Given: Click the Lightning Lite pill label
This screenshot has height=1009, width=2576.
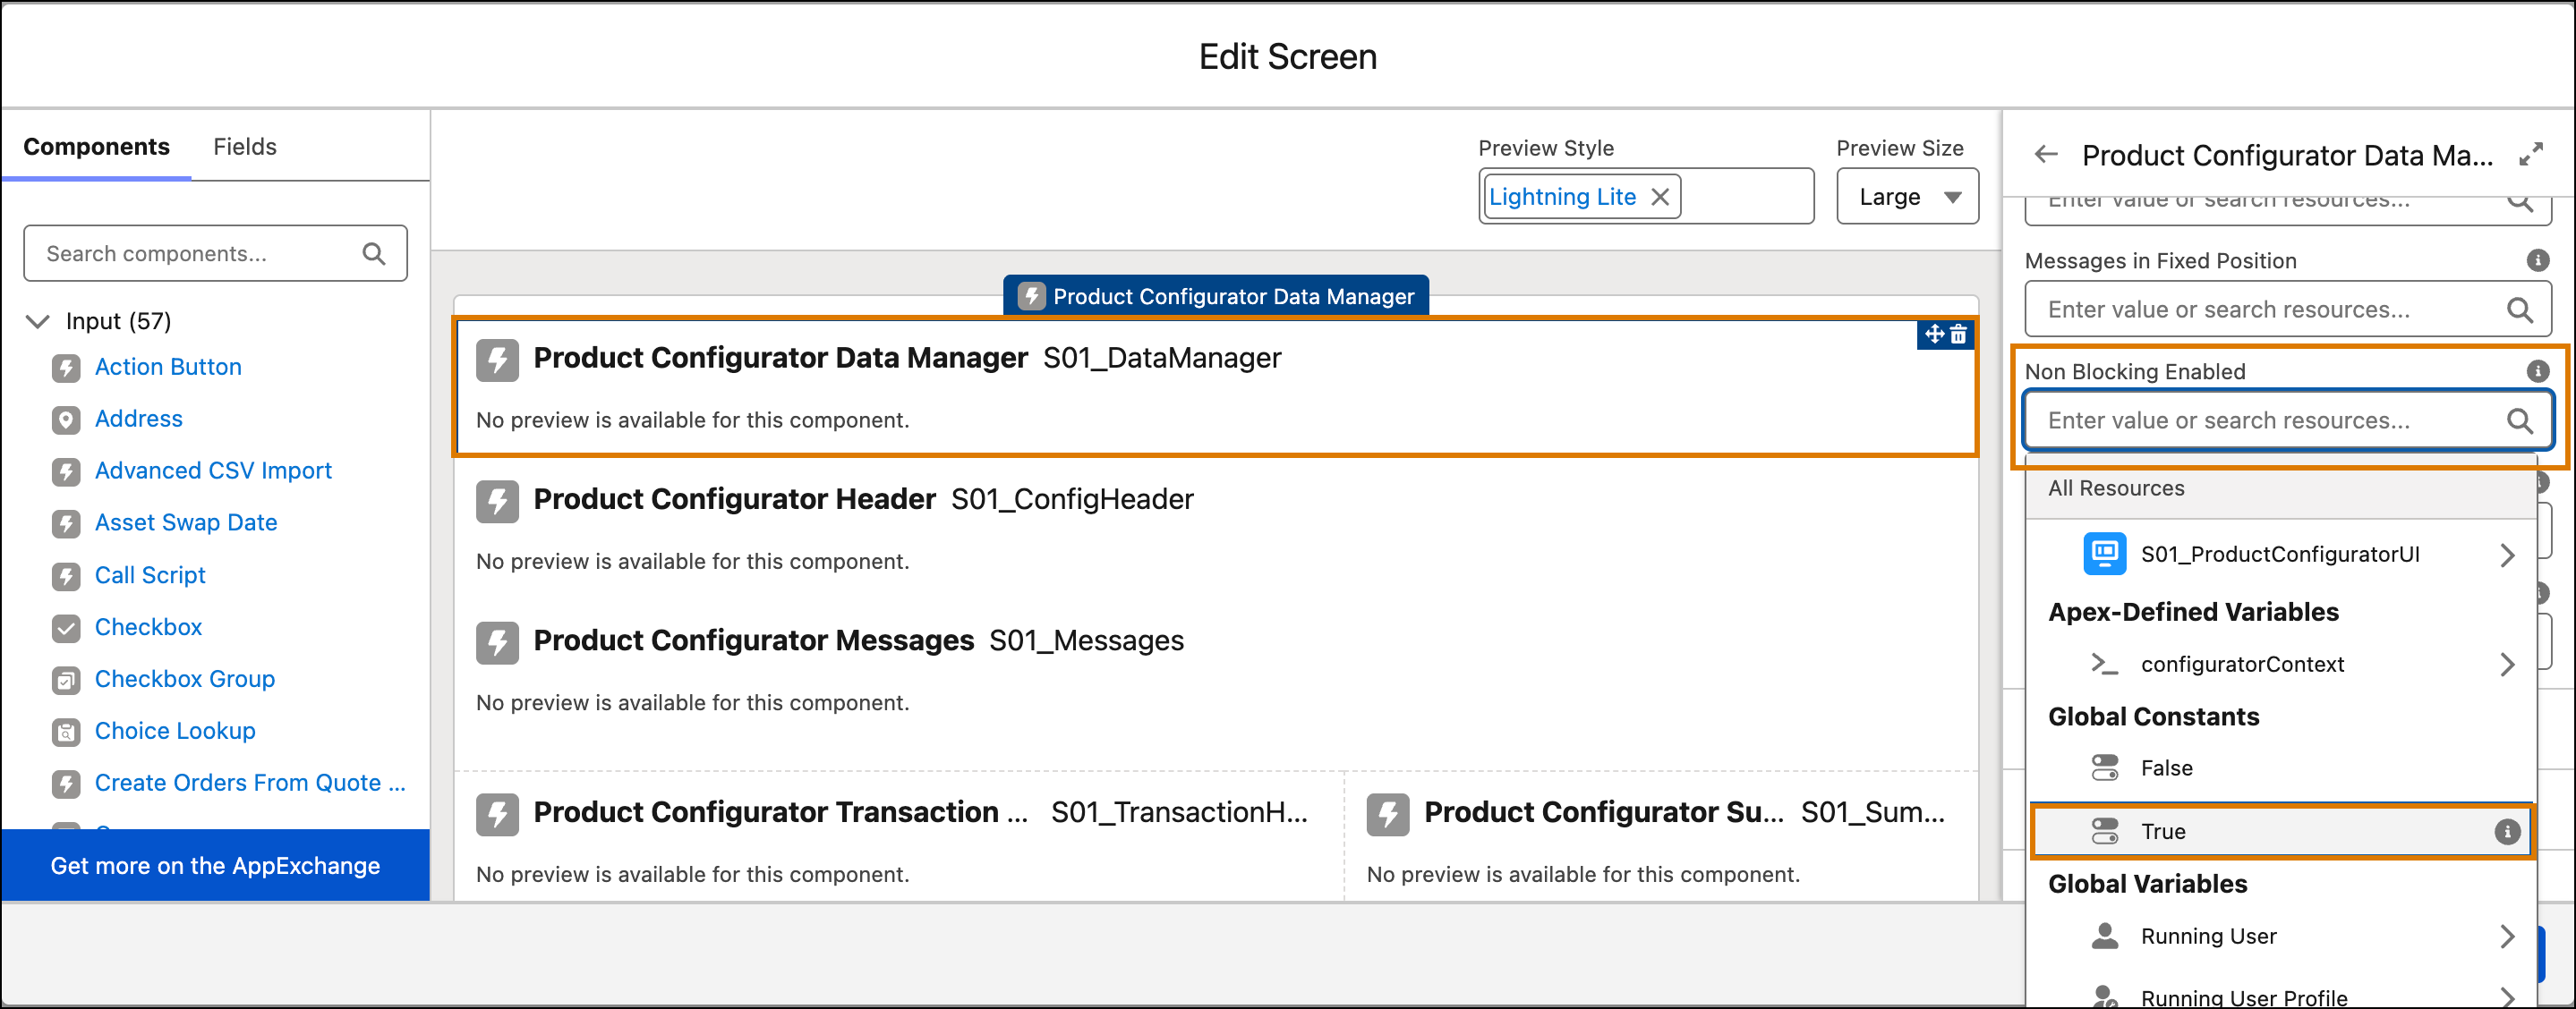Looking at the screenshot, I should tap(1562, 197).
